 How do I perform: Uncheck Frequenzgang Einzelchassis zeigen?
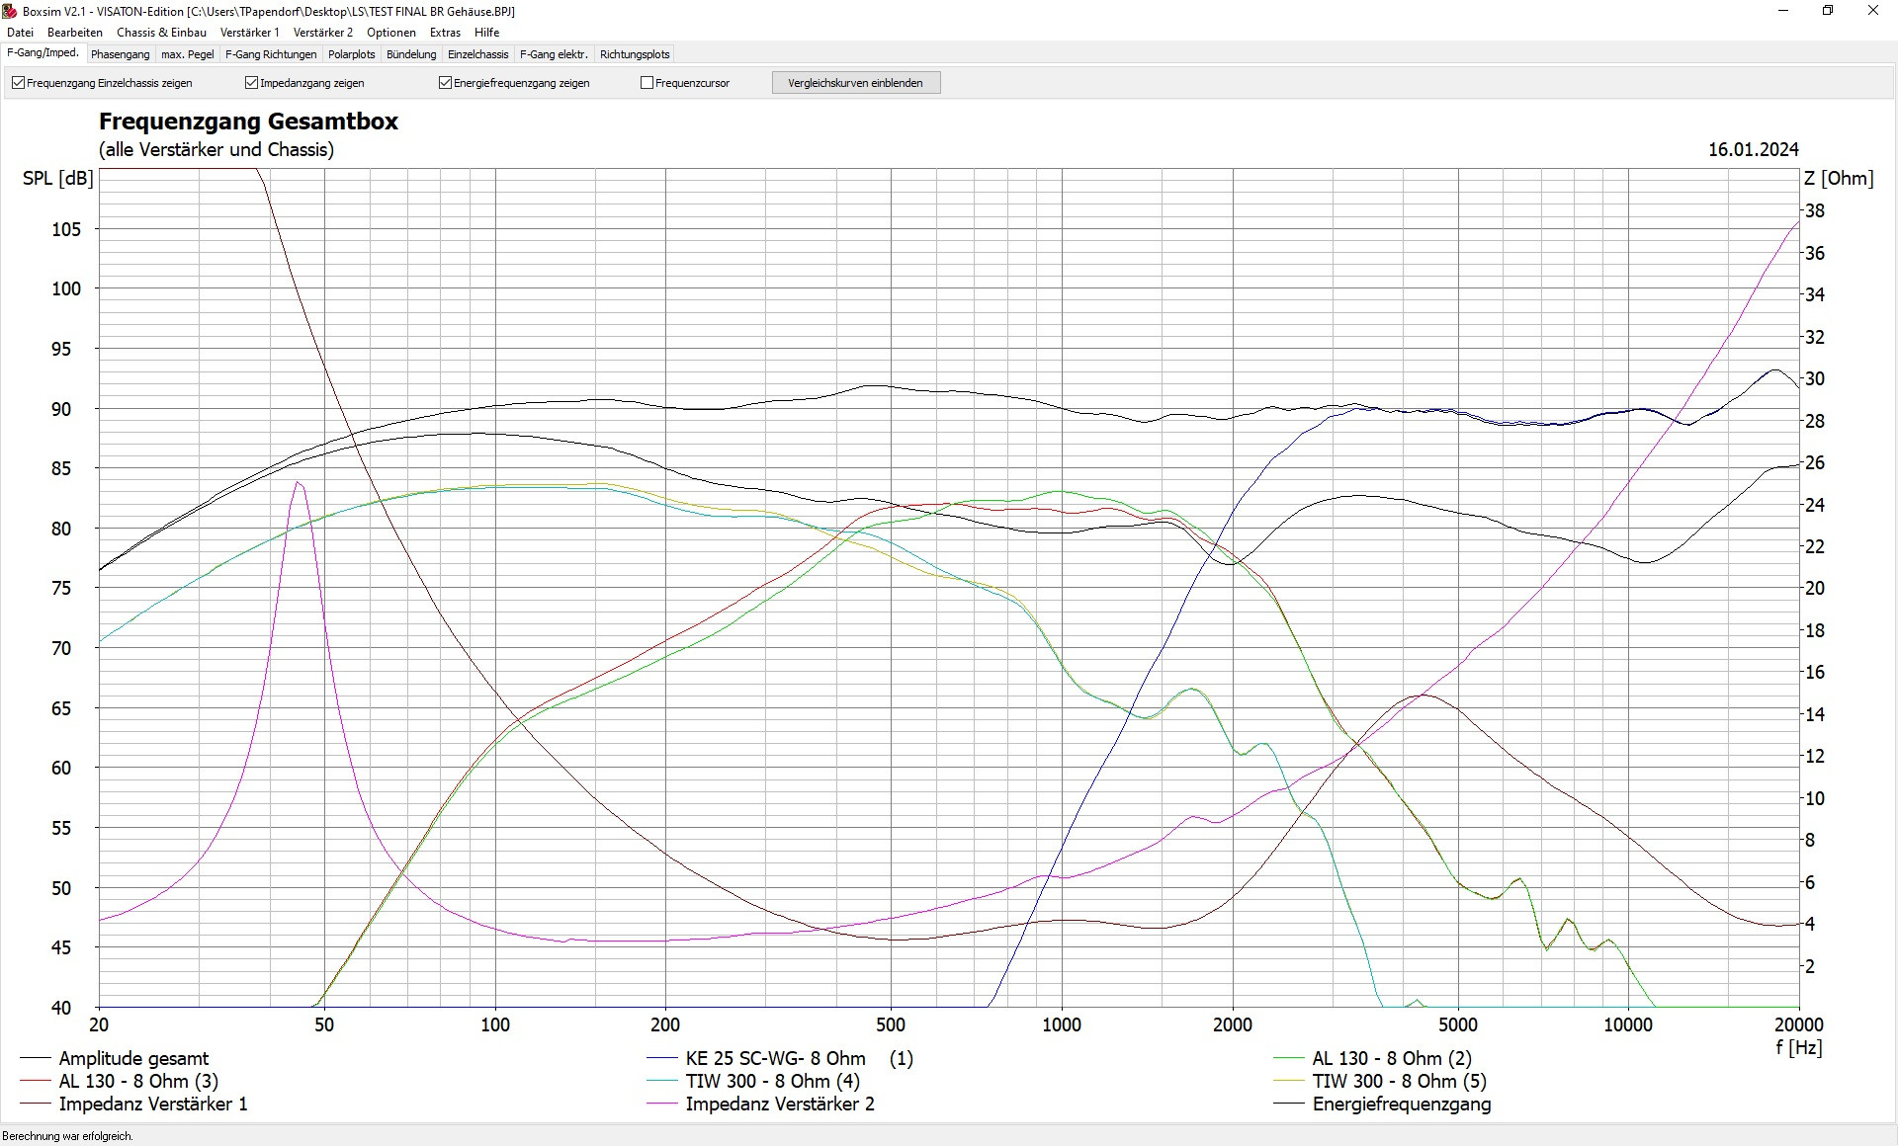pos(18,83)
